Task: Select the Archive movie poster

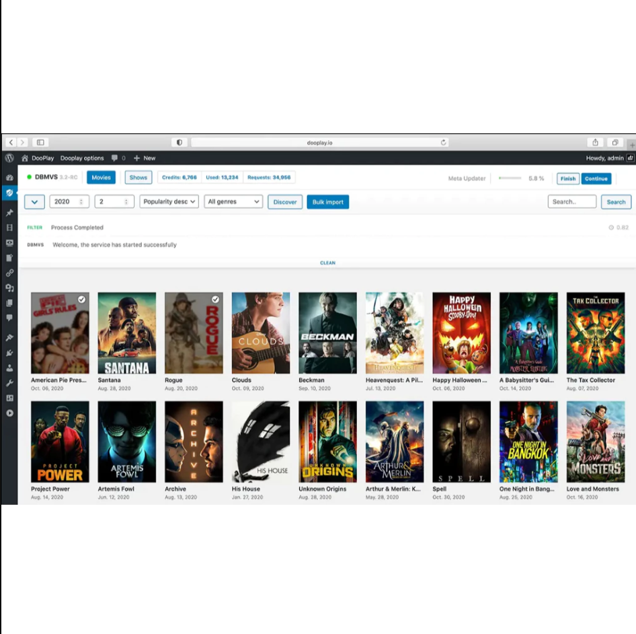Action: [x=194, y=442]
